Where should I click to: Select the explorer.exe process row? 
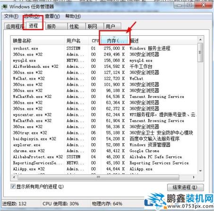104,145
